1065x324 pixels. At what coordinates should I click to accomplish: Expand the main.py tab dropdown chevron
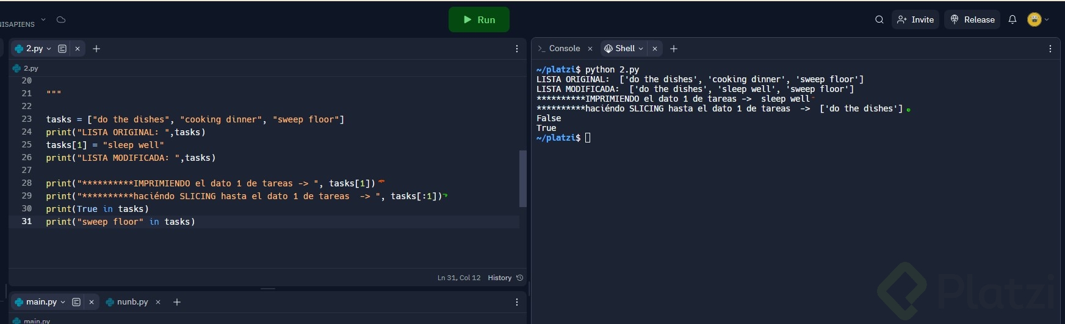coord(63,302)
